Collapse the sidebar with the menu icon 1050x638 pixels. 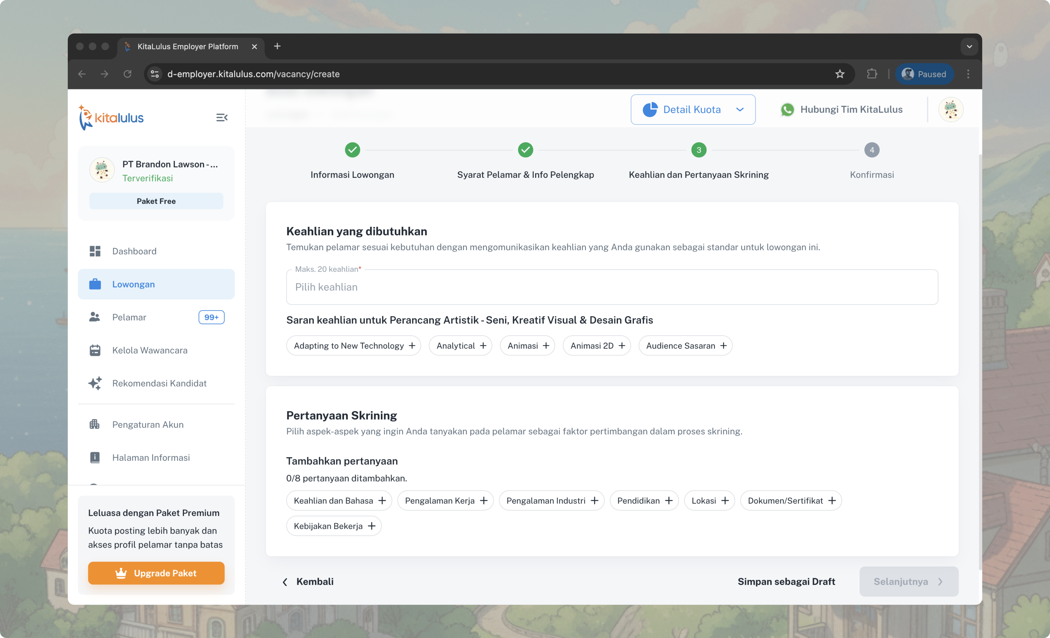coord(222,117)
